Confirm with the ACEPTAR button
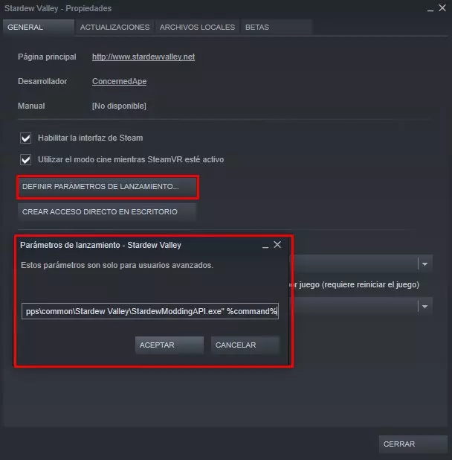This screenshot has width=452, height=460. click(169, 345)
